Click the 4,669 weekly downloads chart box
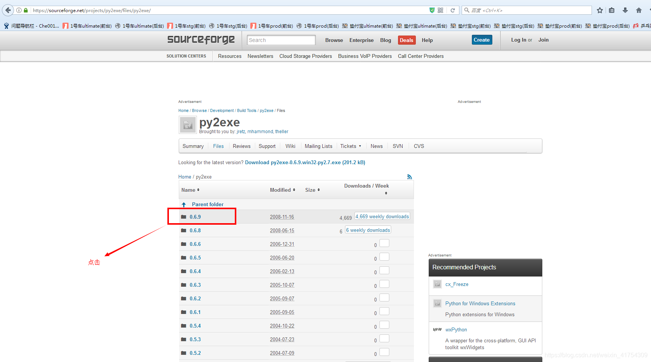The height and width of the screenshot is (362, 651). click(382, 216)
